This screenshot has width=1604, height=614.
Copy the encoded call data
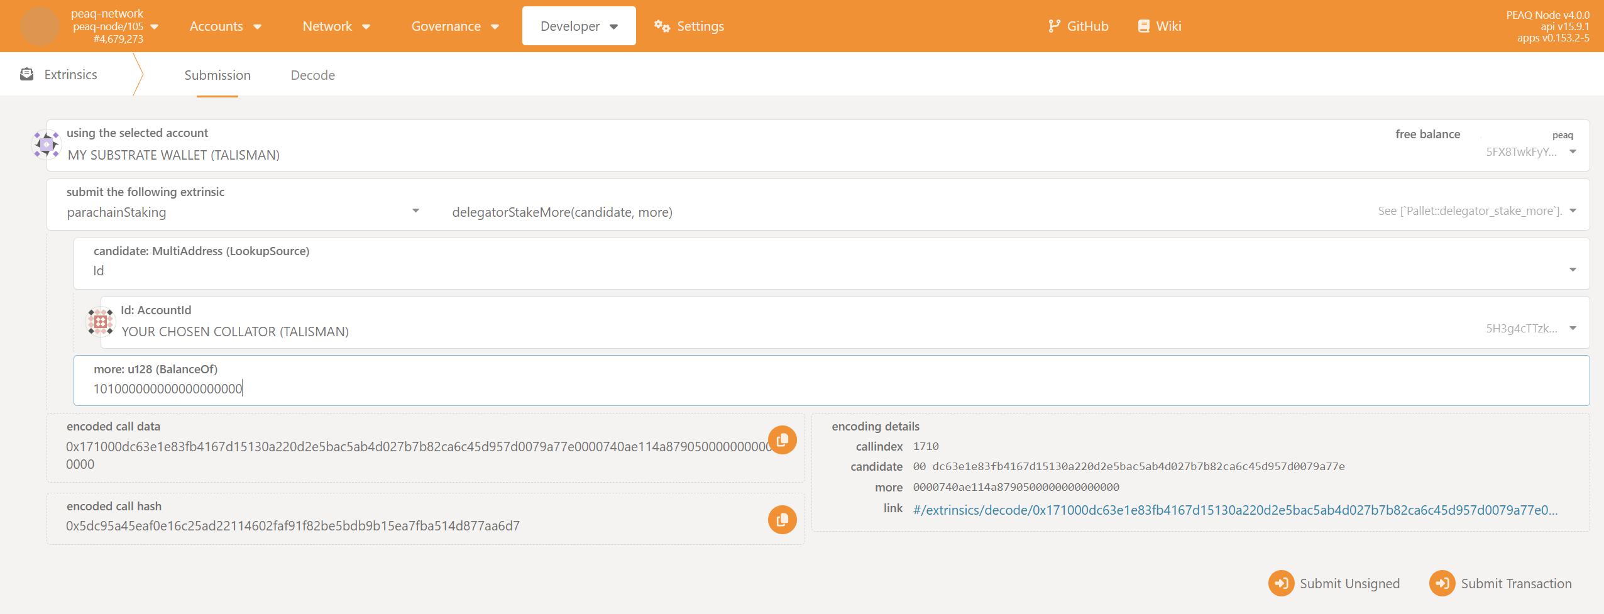tap(782, 440)
